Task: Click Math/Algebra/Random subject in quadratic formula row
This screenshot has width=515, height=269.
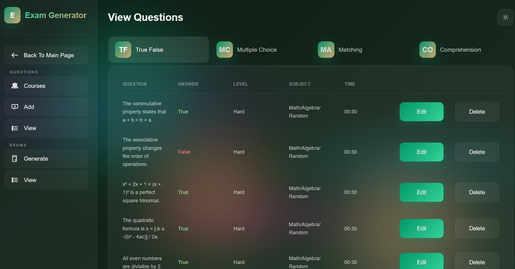Action: [305, 228]
